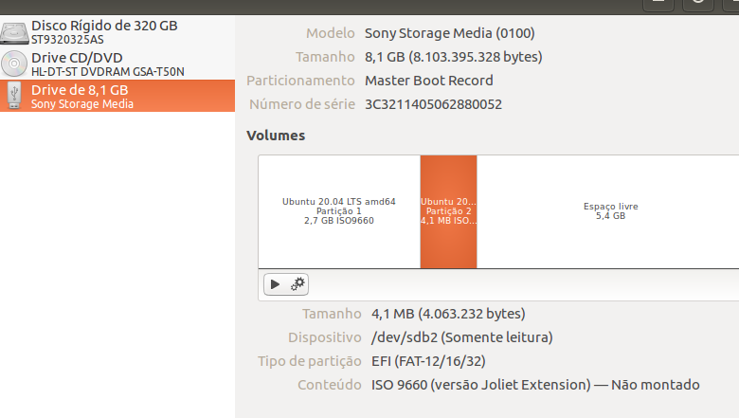Choose Disco Rígido de 320 GB in device list

tap(117, 31)
